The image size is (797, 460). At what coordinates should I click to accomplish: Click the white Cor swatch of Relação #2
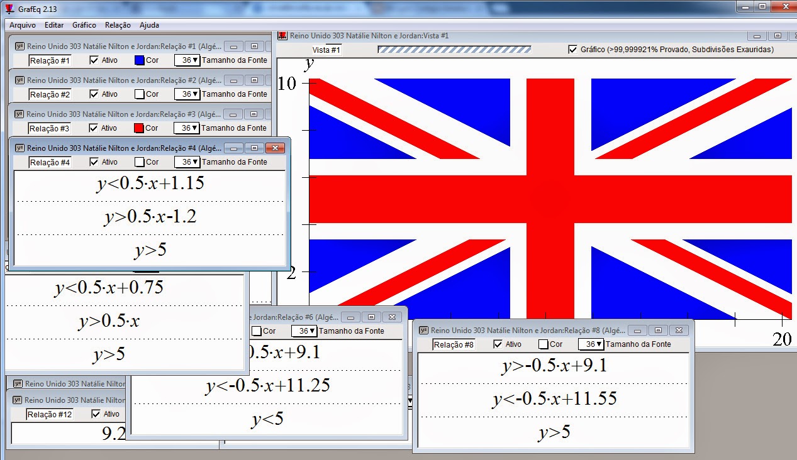140,94
